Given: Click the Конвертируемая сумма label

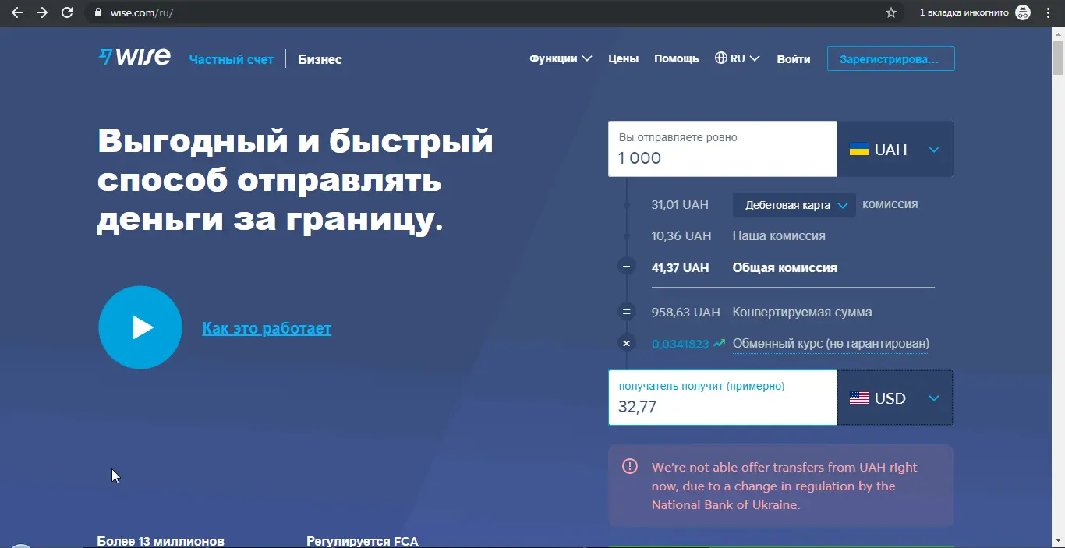Looking at the screenshot, I should 802,313.
